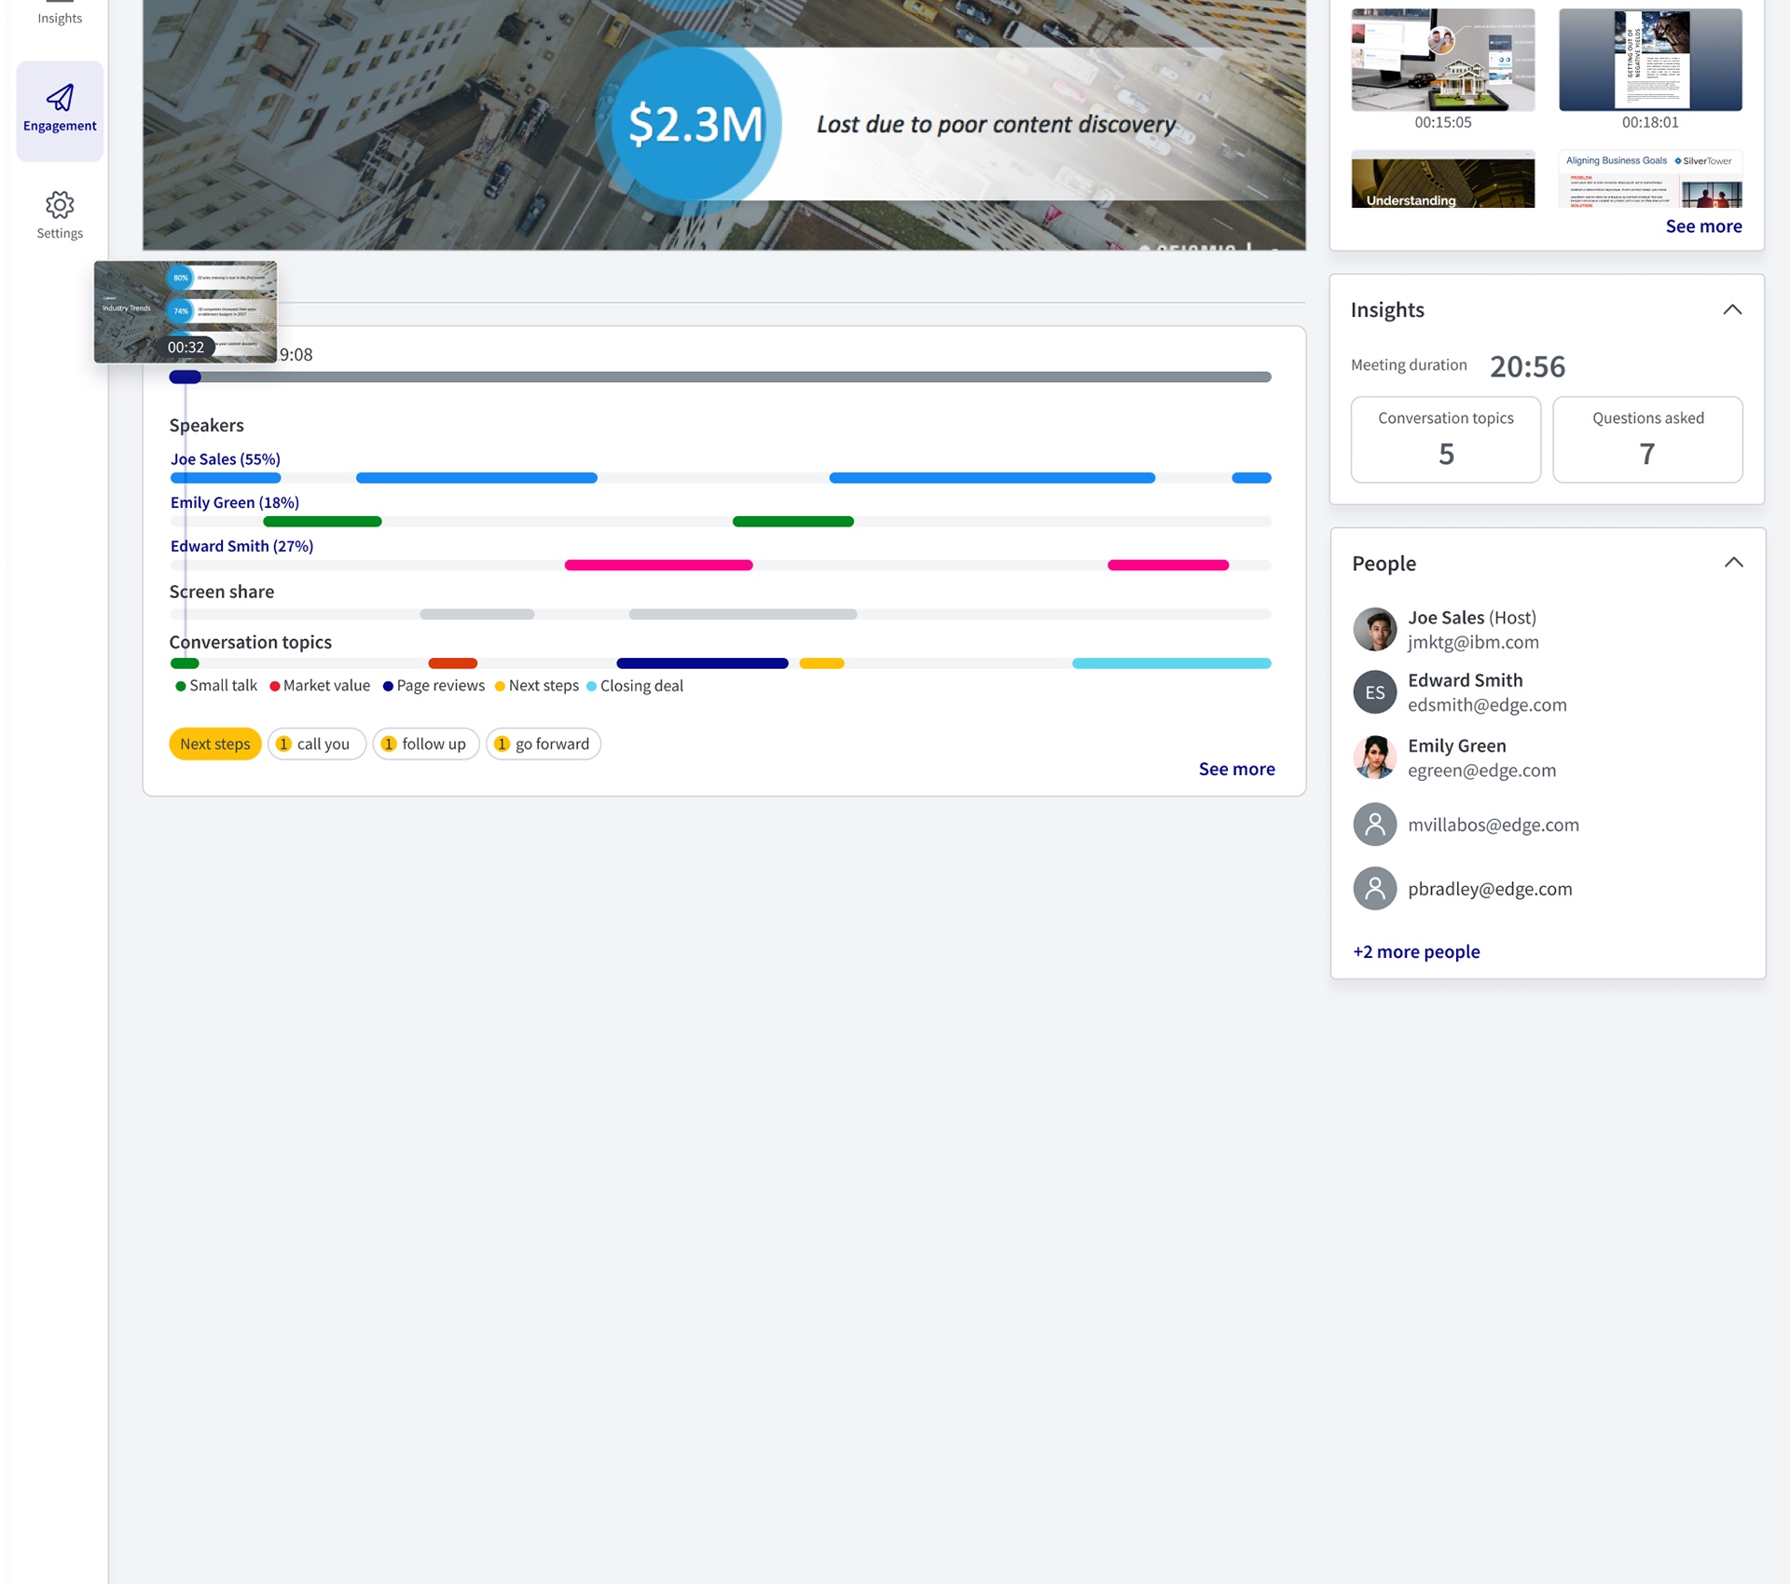
Task: Click the $2.3M slide video frame
Action: coord(723,125)
